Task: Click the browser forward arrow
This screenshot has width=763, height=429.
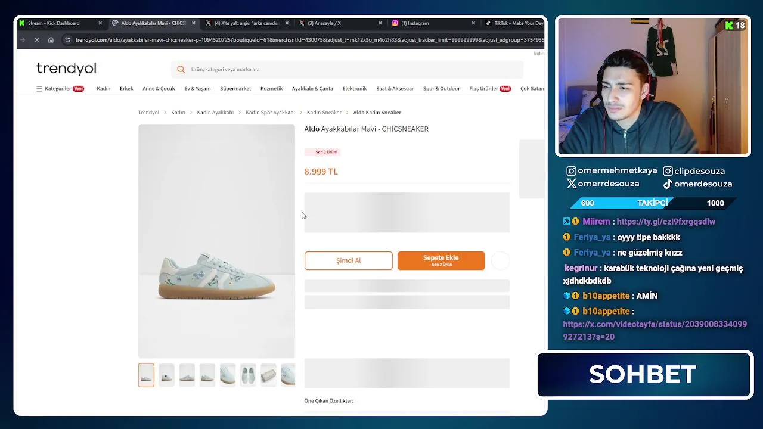Action: [22, 40]
